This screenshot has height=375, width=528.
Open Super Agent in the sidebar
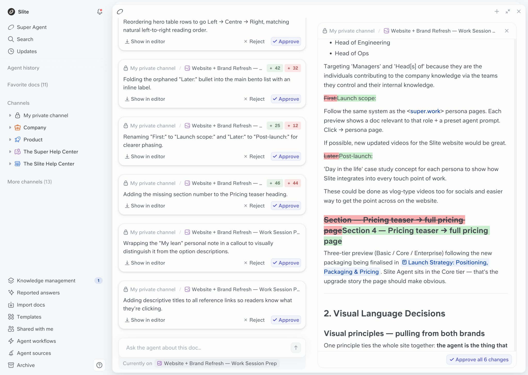(x=32, y=27)
